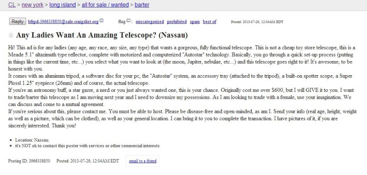Viewport: 367px width, 175px height.
Task: Open the new york breadcrumb link
Action: click(x=32, y=5)
